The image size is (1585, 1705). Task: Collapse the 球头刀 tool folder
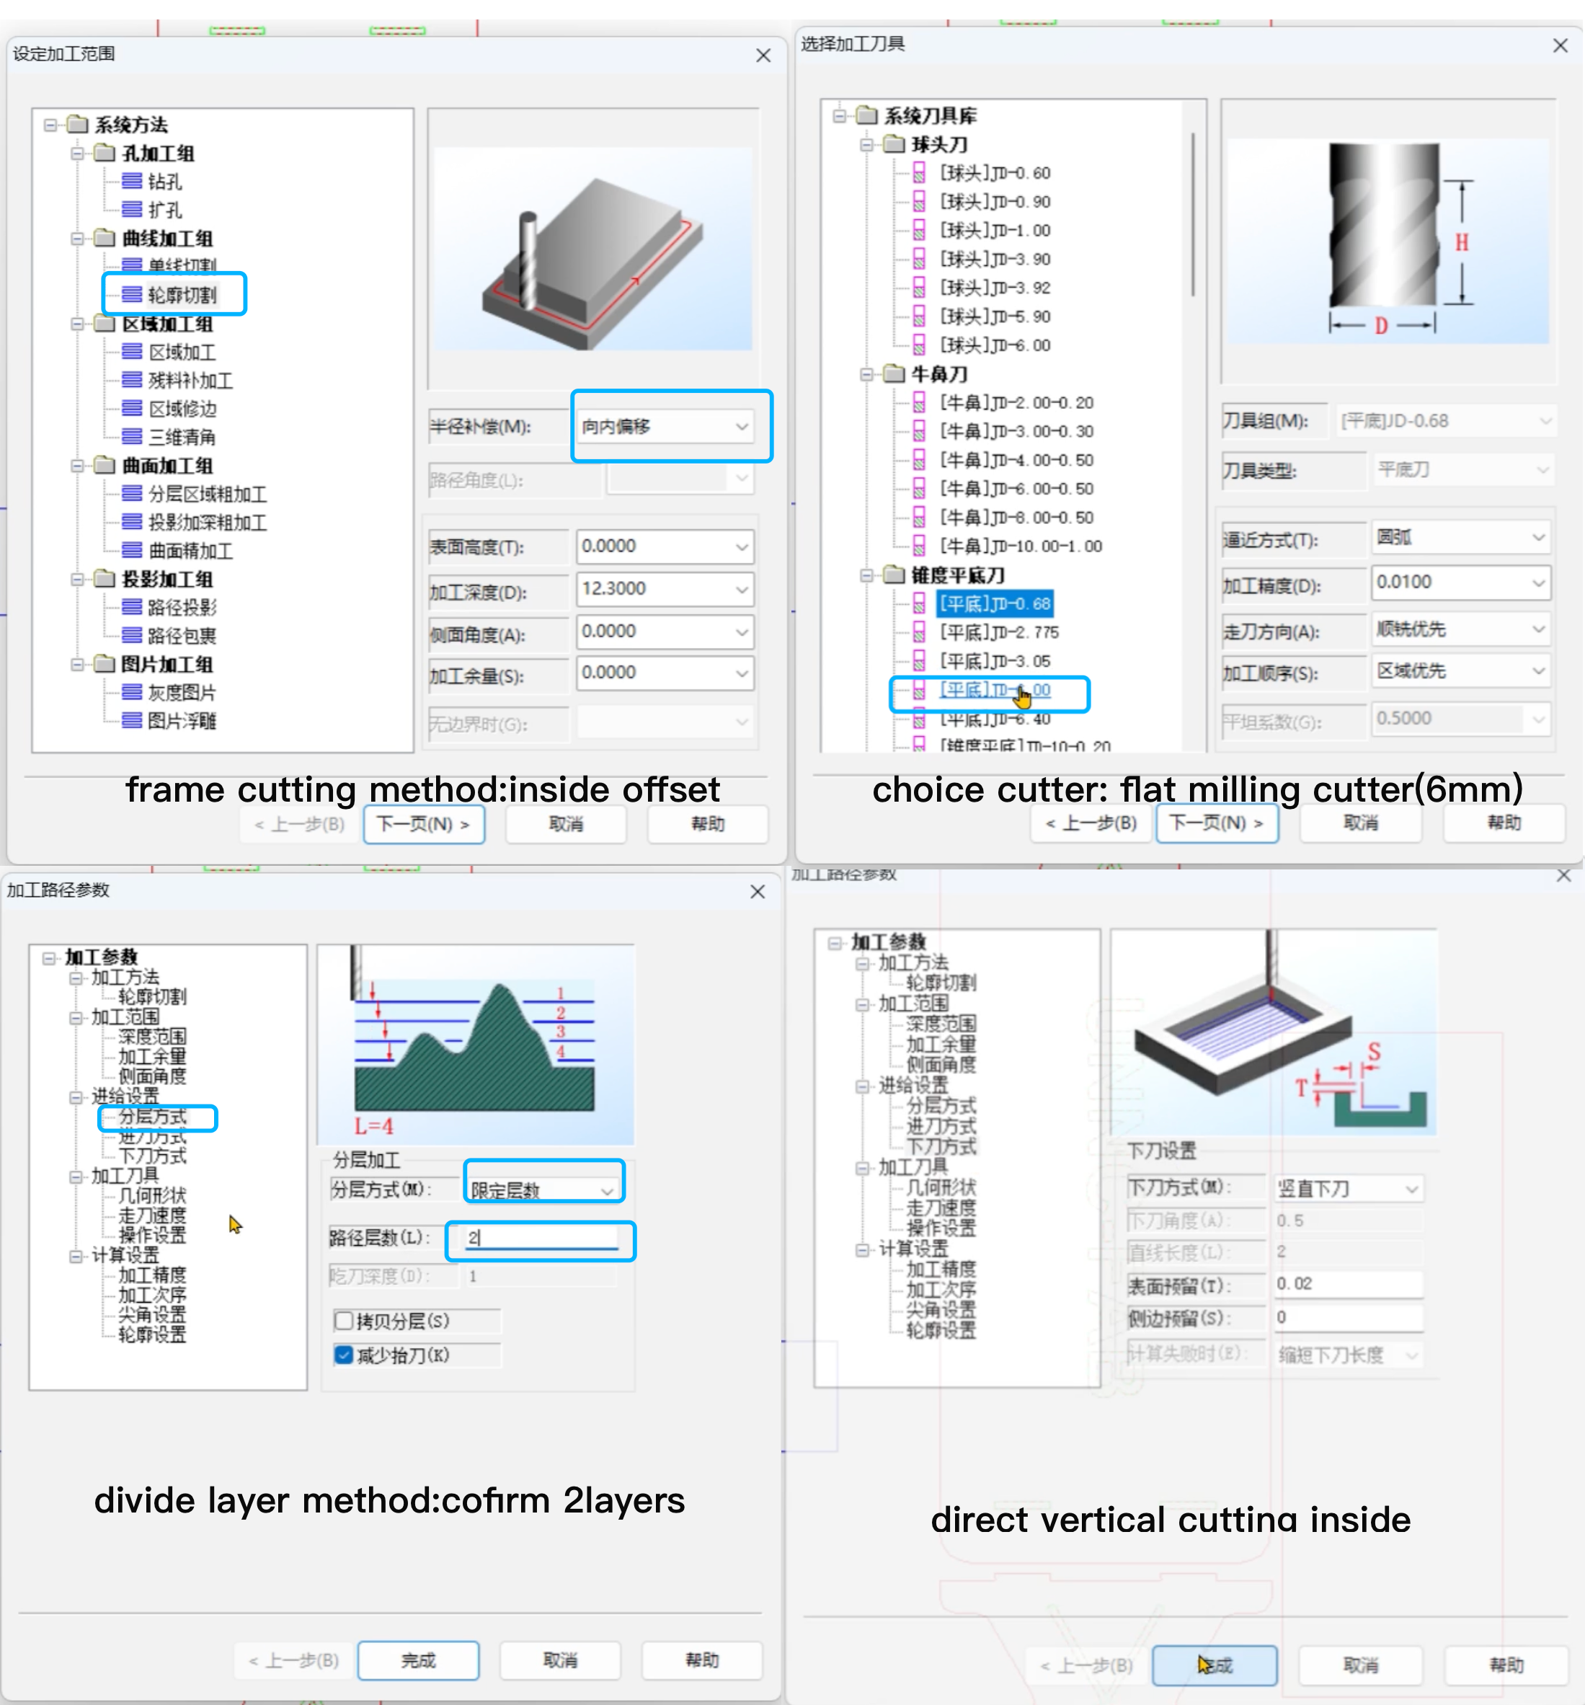pos(867,144)
